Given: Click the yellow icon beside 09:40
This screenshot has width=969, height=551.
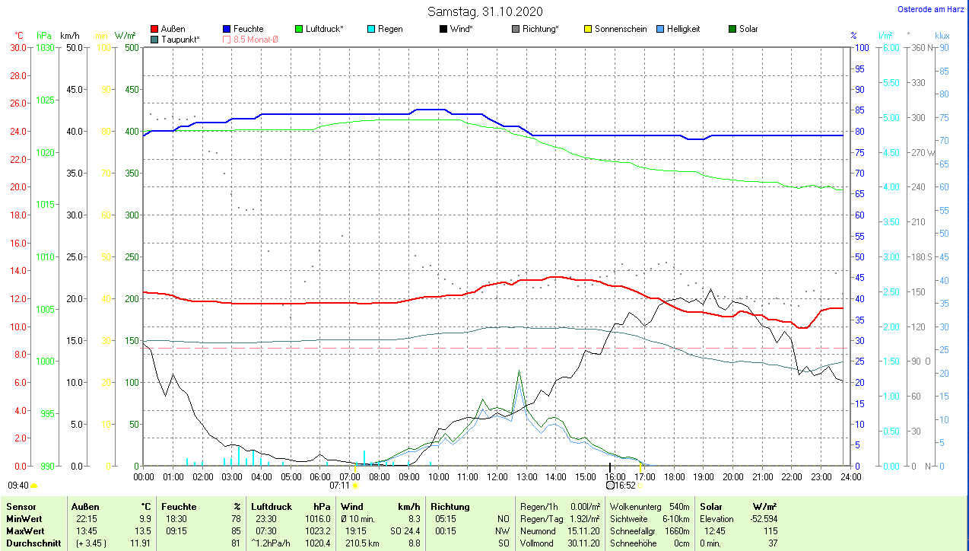Looking at the screenshot, I should pos(34,485).
